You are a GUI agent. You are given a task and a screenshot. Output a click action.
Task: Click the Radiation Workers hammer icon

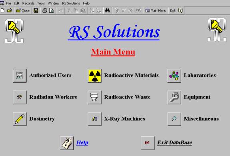[20, 97]
